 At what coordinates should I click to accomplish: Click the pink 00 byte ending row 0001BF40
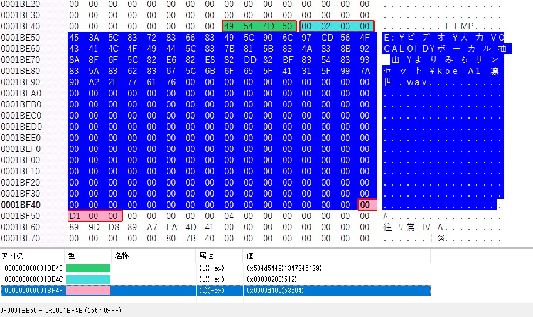tap(365, 205)
